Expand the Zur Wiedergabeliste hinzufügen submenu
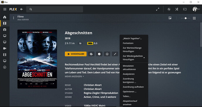This screenshot has width=202, height=107. [134, 58]
